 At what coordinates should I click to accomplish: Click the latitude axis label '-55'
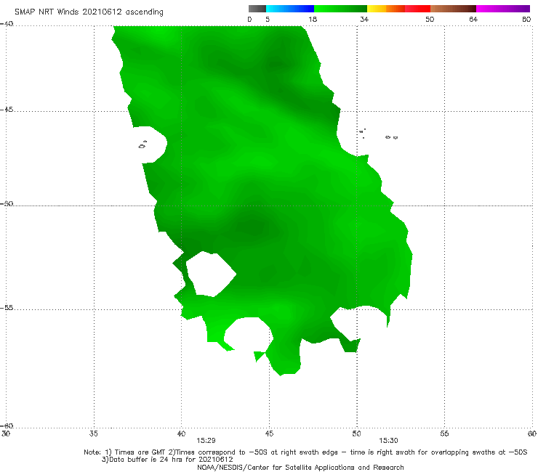(7, 308)
